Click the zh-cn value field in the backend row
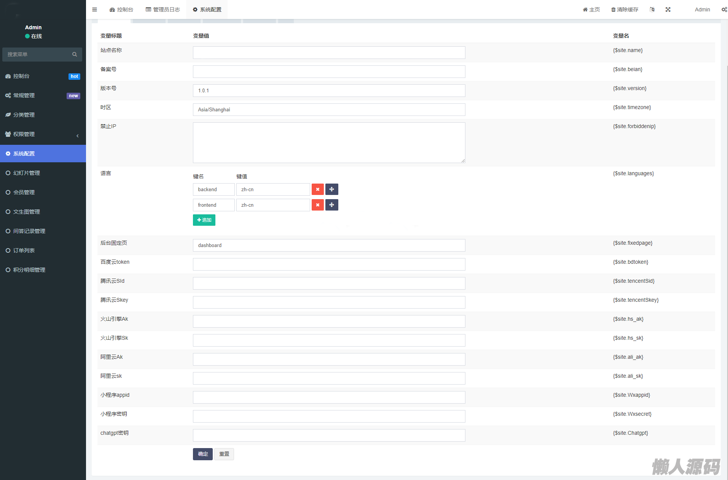This screenshot has width=728, height=480. (x=273, y=189)
